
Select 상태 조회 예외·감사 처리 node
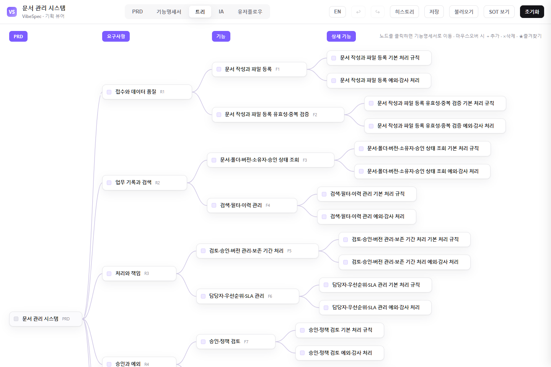(x=422, y=171)
